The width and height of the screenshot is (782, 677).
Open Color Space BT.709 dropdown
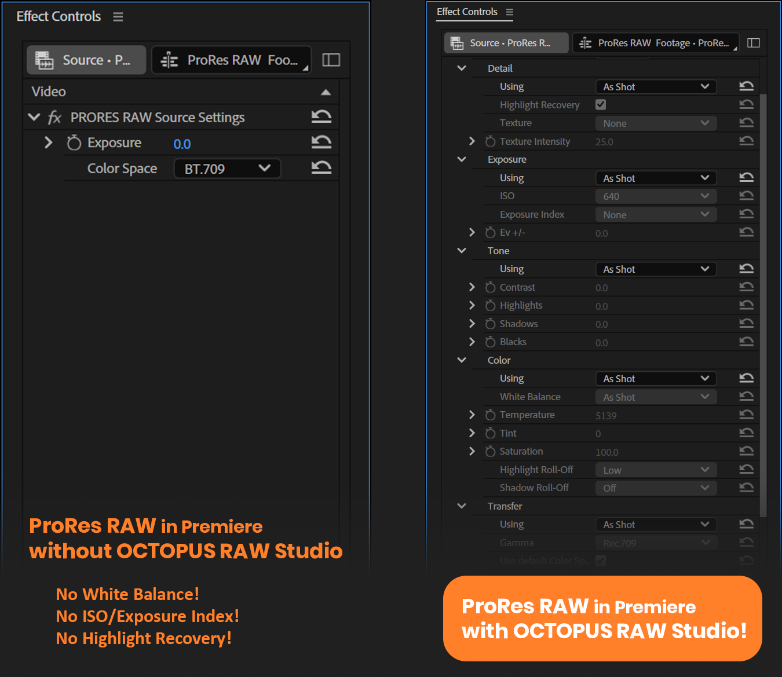[227, 169]
